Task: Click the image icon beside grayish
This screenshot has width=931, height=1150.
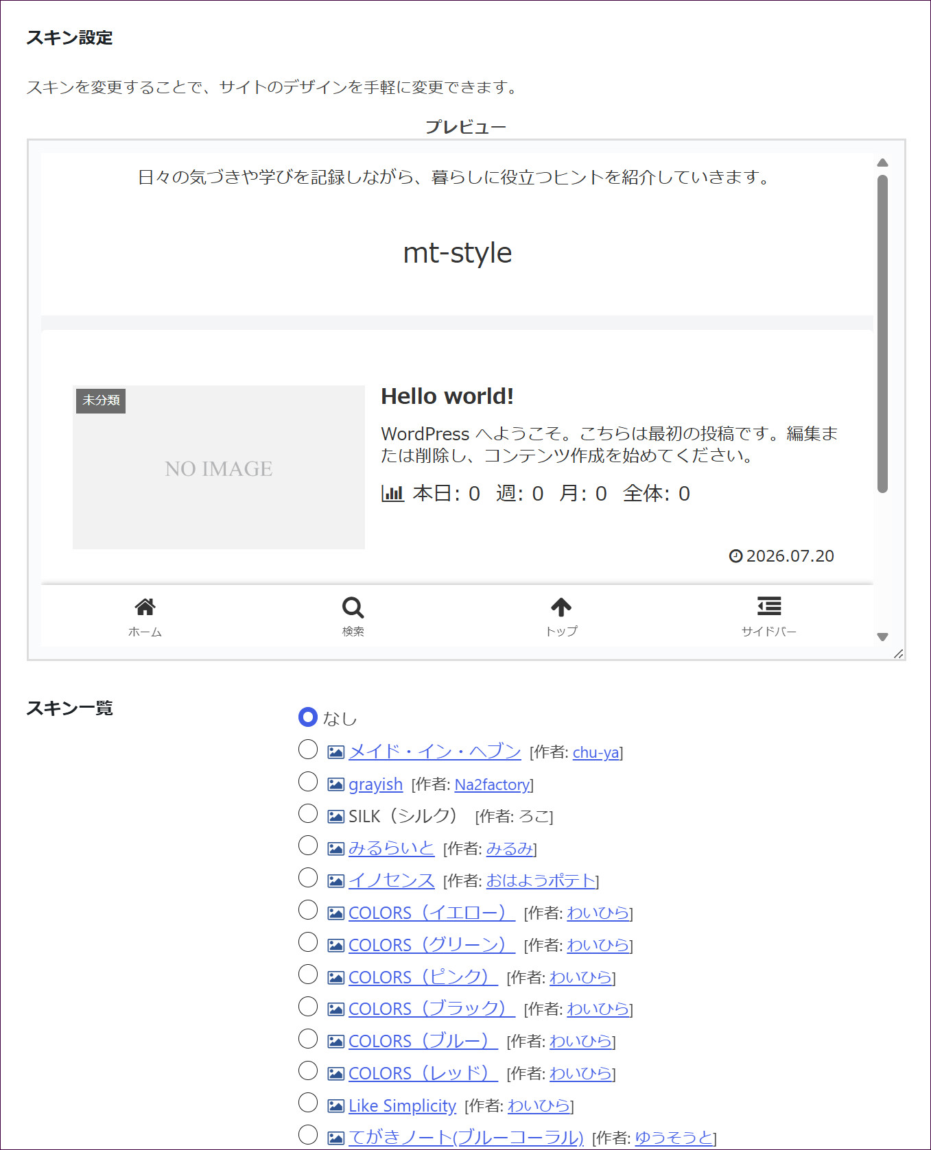Action: click(x=335, y=784)
